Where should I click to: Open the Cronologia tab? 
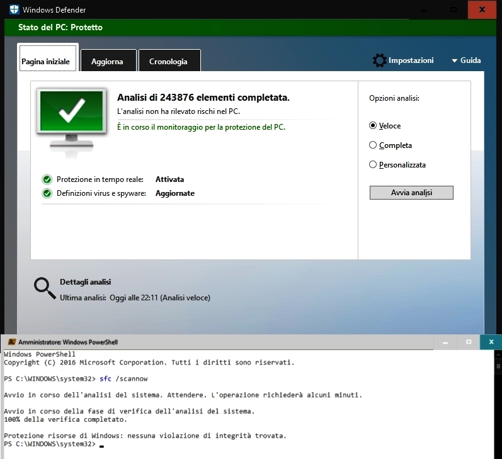point(169,60)
